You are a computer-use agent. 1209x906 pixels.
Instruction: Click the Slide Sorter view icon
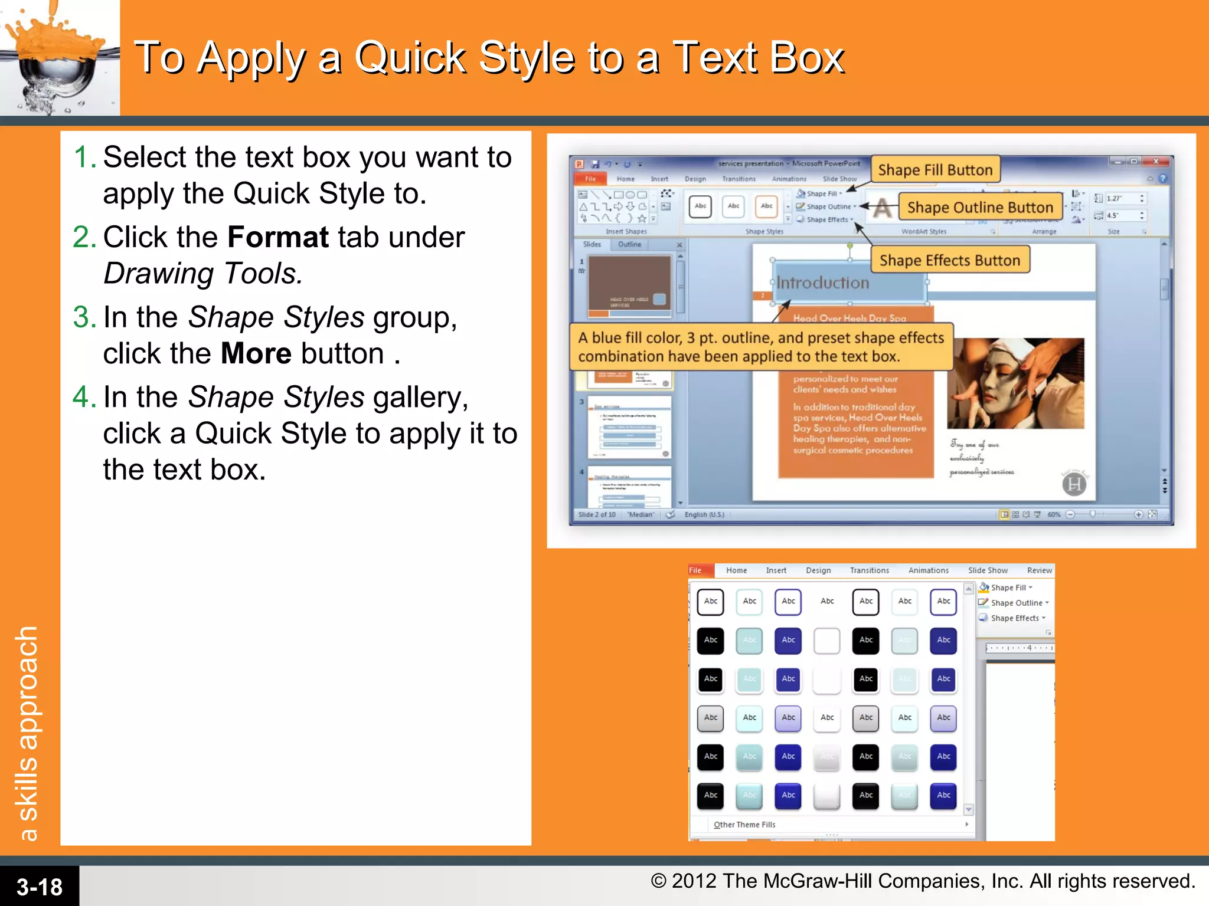[1015, 514]
